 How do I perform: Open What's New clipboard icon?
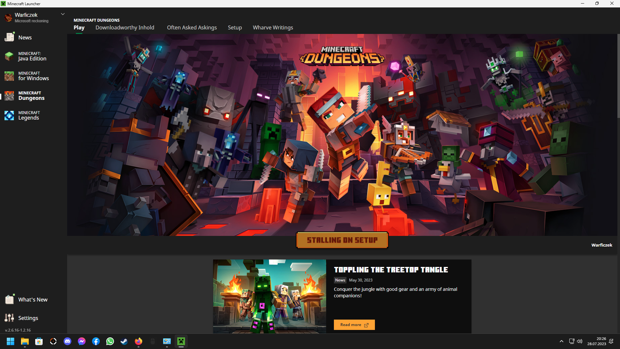[9, 300]
